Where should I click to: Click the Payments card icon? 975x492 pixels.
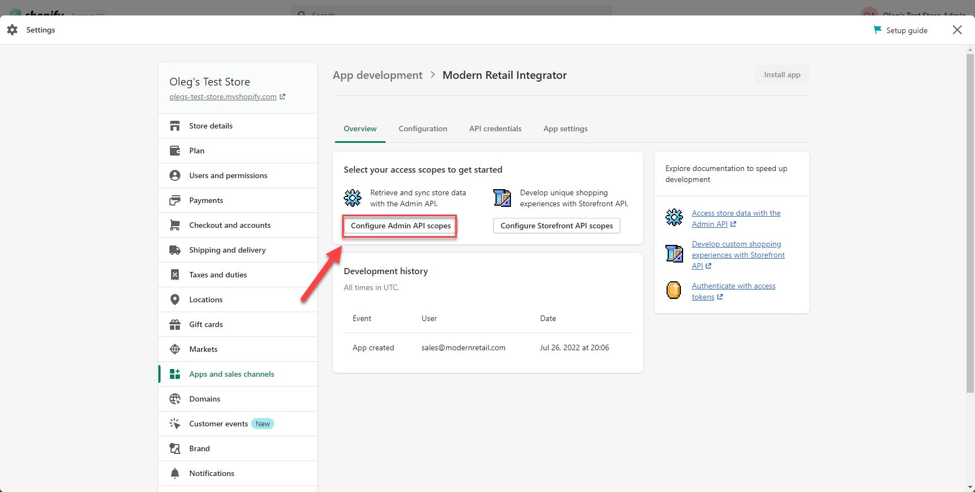[175, 200]
